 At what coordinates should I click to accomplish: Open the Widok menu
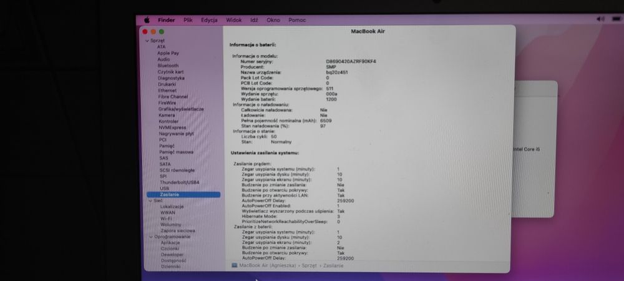233,20
